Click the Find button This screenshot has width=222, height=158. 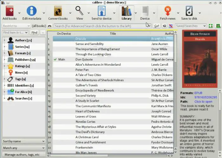pyautogui.click(x=34, y=32)
